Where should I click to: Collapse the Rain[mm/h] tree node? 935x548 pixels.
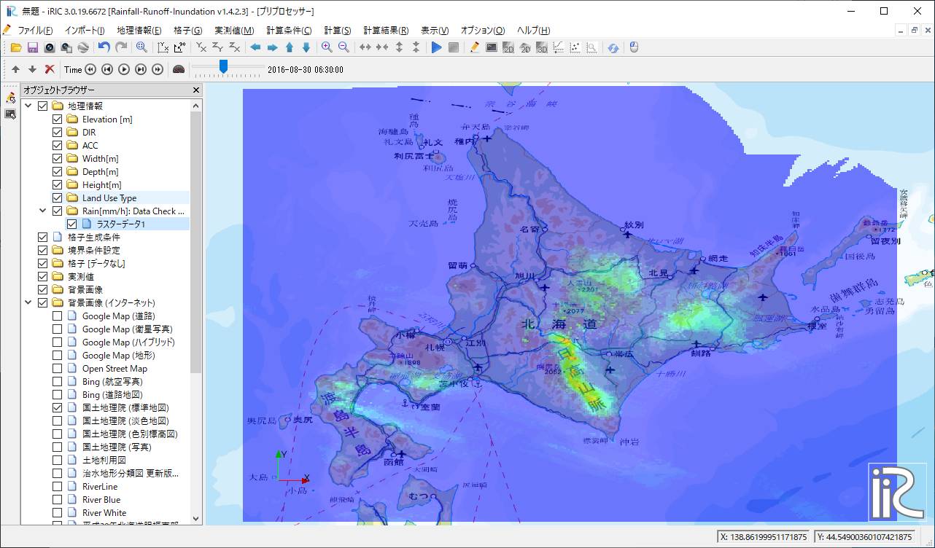43,211
